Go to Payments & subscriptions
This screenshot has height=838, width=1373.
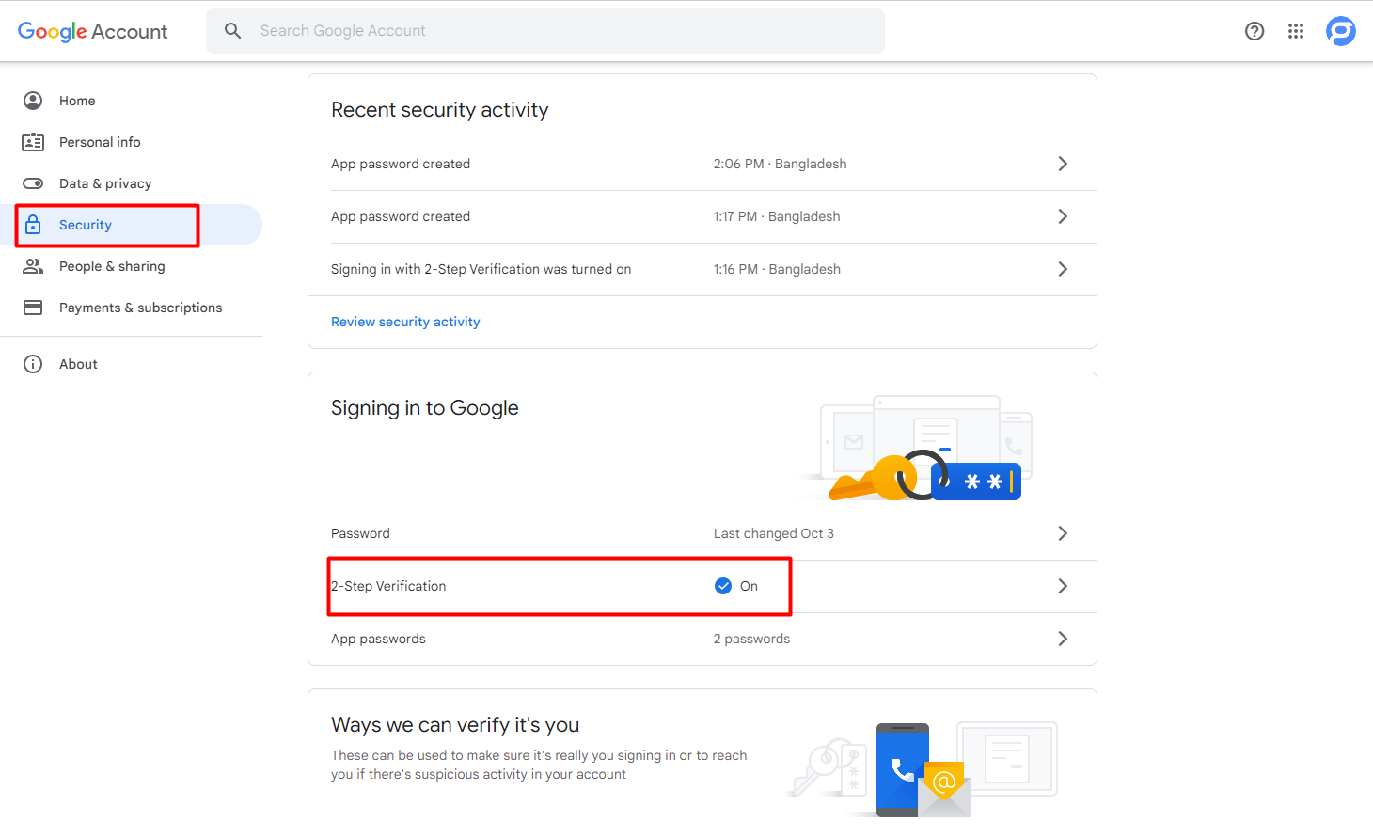coord(141,308)
